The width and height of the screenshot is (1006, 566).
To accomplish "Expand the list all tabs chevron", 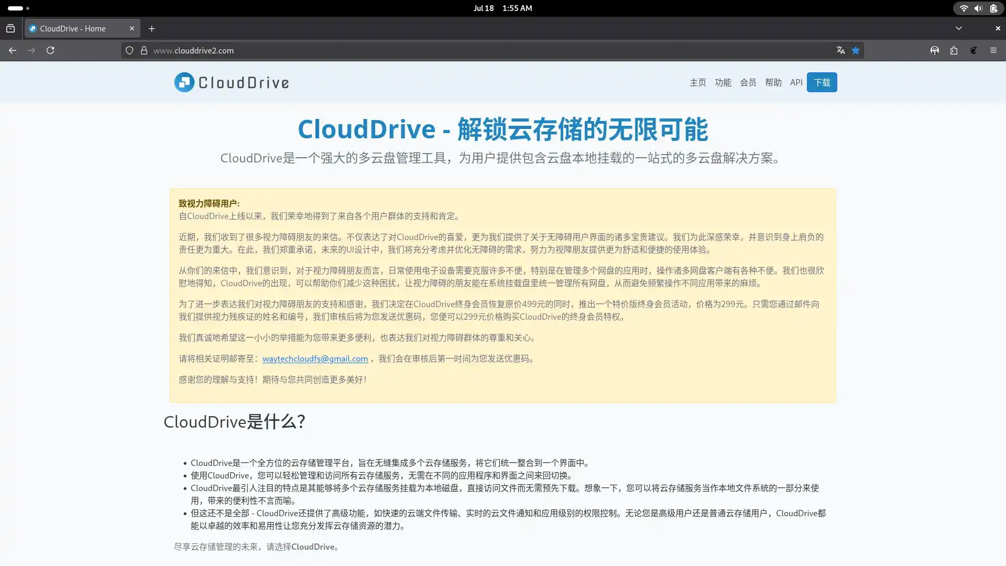I will click(959, 28).
